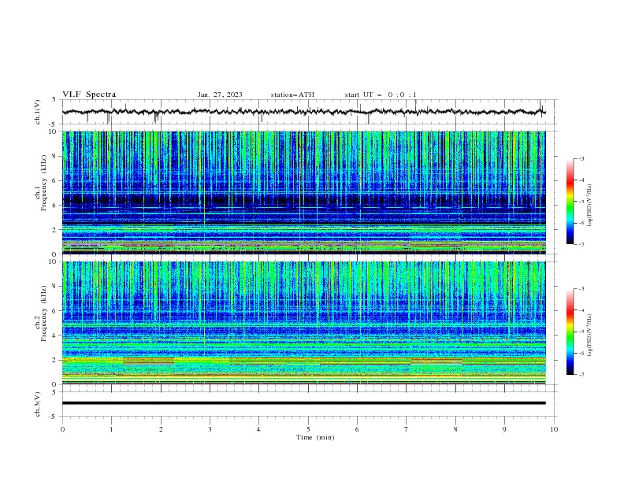Click inside the ch.2 spectrogram panel
The height and width of the screenshot is (482, 624).
pyautogui.click(x=303, y=323)
